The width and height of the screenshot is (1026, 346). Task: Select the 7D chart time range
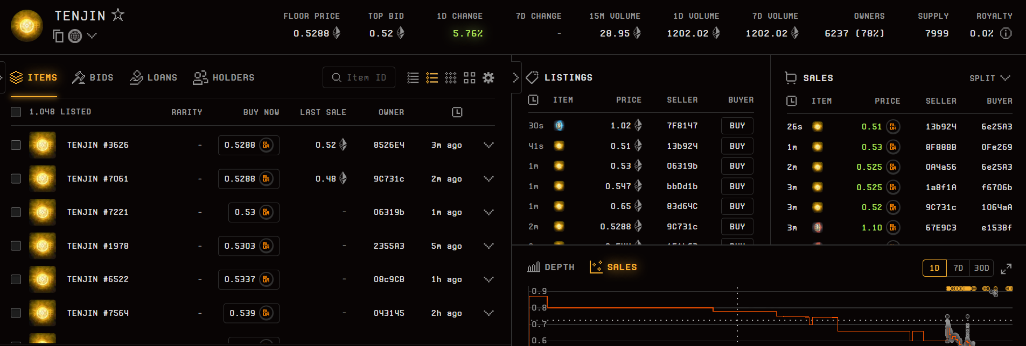(958, 268)
